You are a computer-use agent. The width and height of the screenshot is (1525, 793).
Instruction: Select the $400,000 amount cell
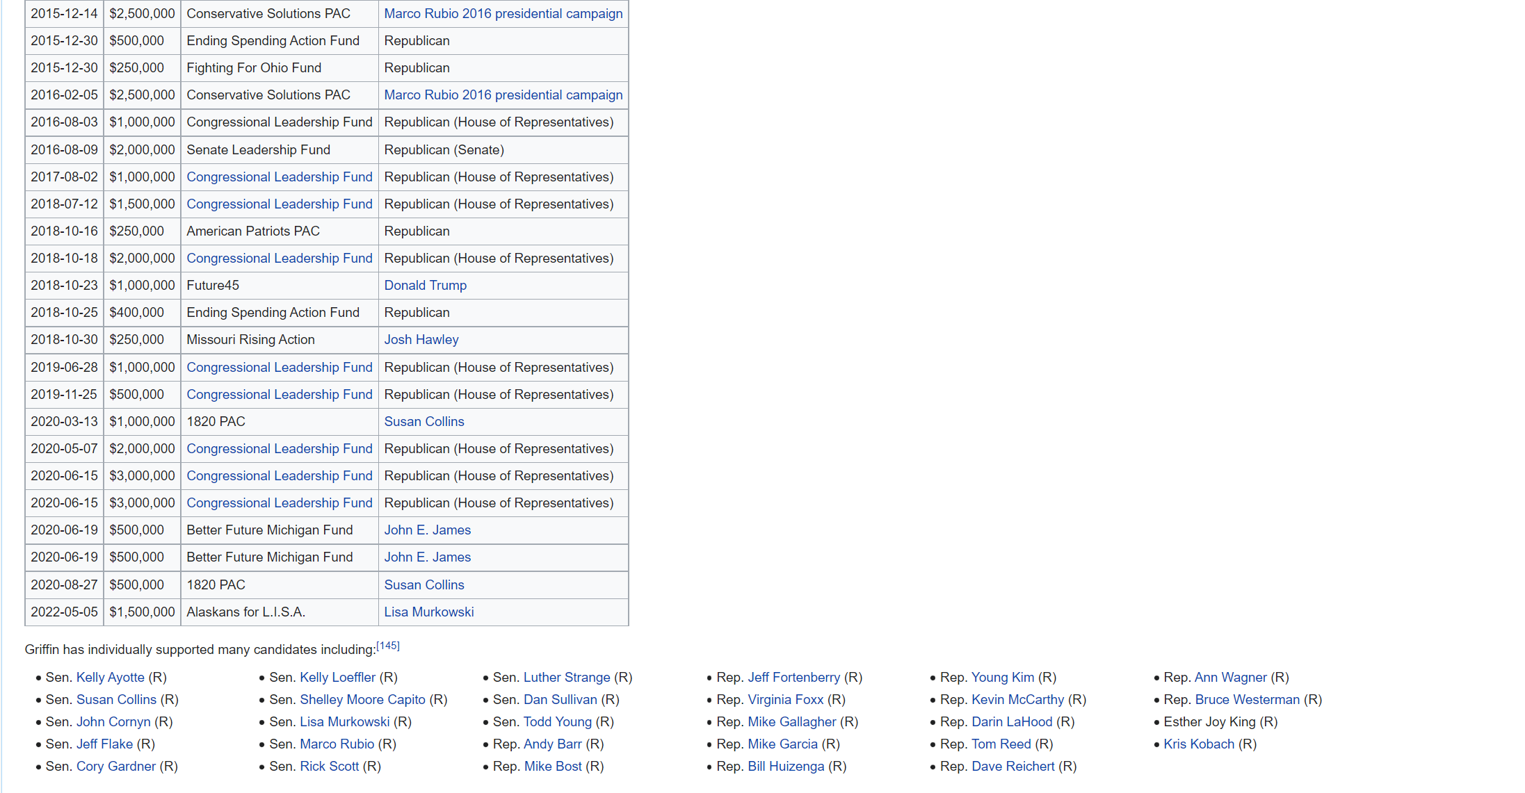[142, 312]
